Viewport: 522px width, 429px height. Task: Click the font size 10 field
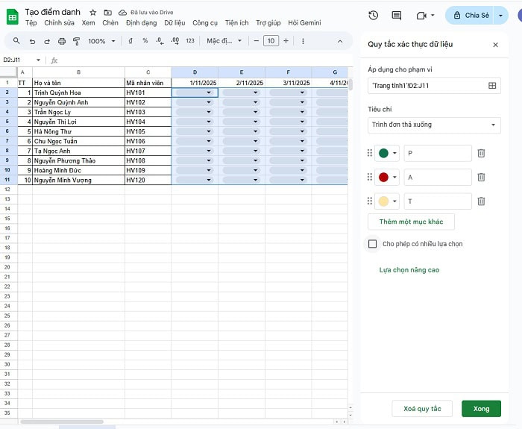point(271,41)
